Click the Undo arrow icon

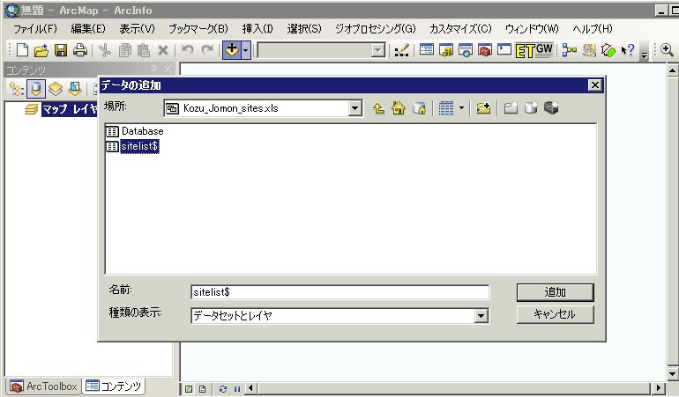pos(188,49)
